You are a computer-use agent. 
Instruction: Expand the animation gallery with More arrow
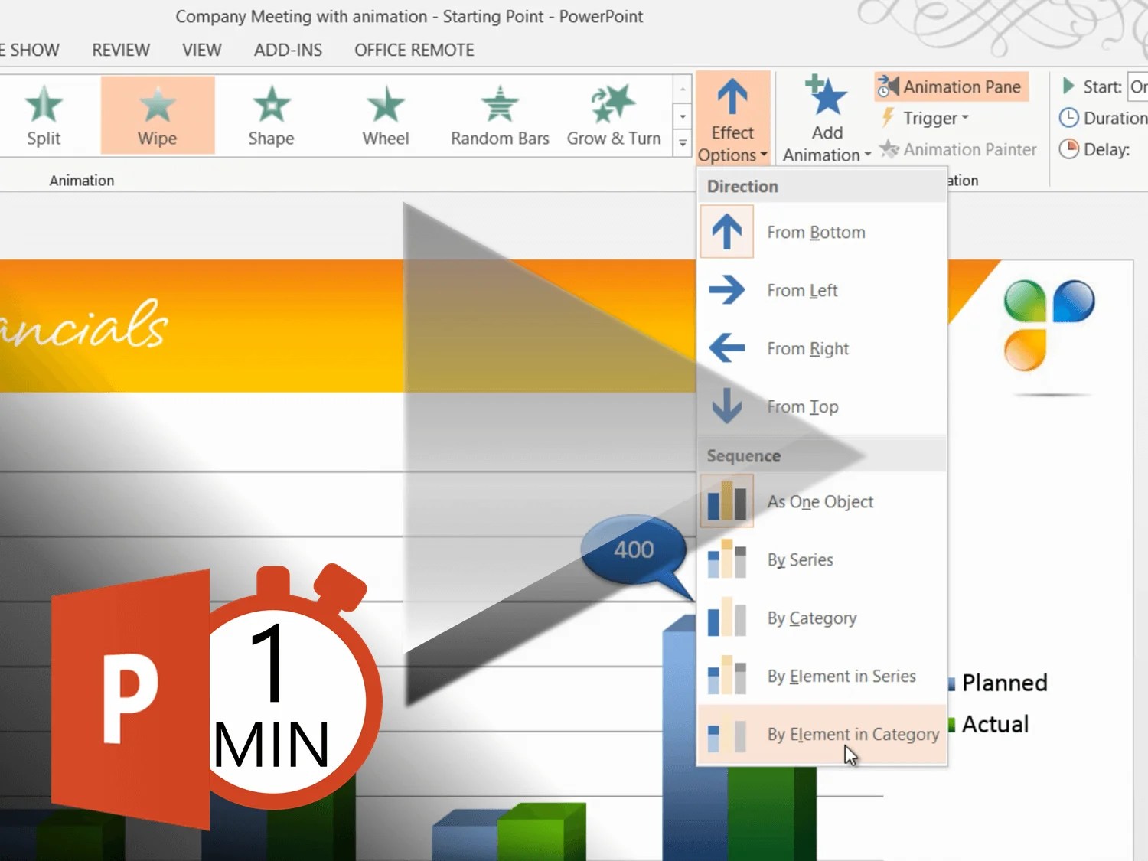[x=681, y=144]
